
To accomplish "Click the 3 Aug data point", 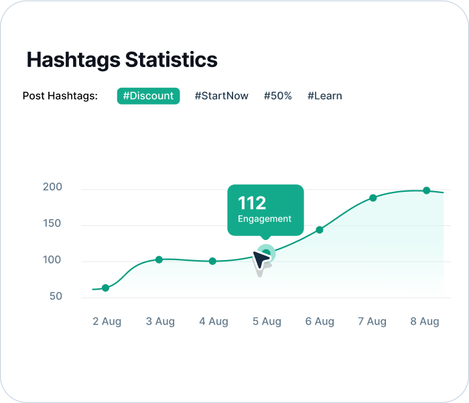I will coord(159,260).
